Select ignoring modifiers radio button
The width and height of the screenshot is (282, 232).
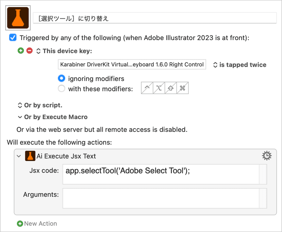click(61, 78)
